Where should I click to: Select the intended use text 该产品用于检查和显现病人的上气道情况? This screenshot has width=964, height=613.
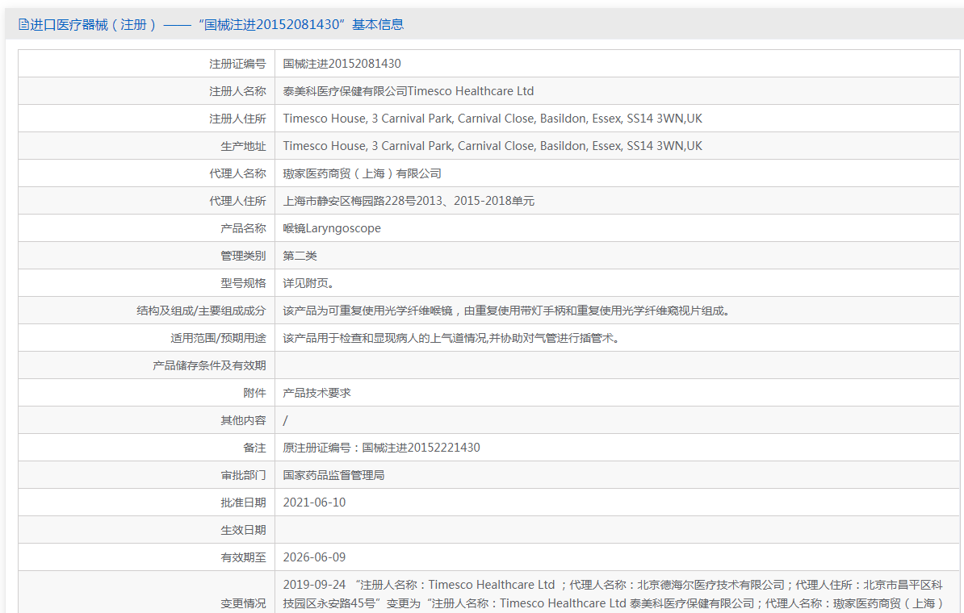click(x=452, y=339)
